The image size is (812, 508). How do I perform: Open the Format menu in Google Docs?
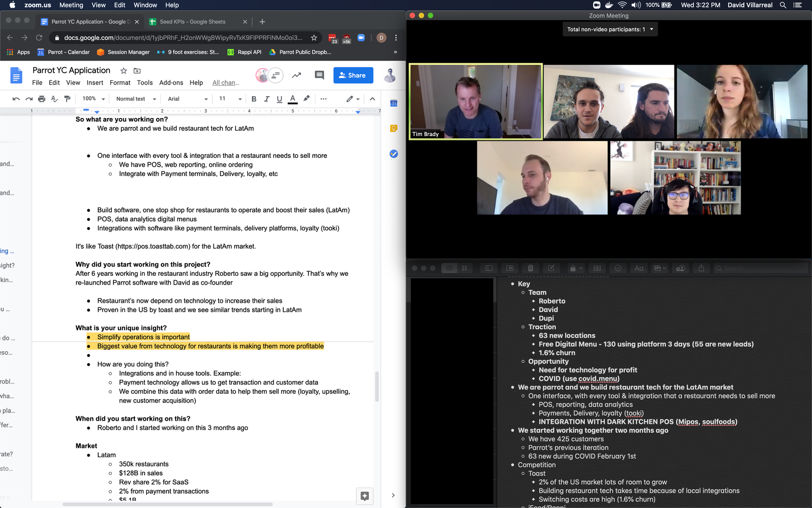pyautogui.click(x=120, y=82)
